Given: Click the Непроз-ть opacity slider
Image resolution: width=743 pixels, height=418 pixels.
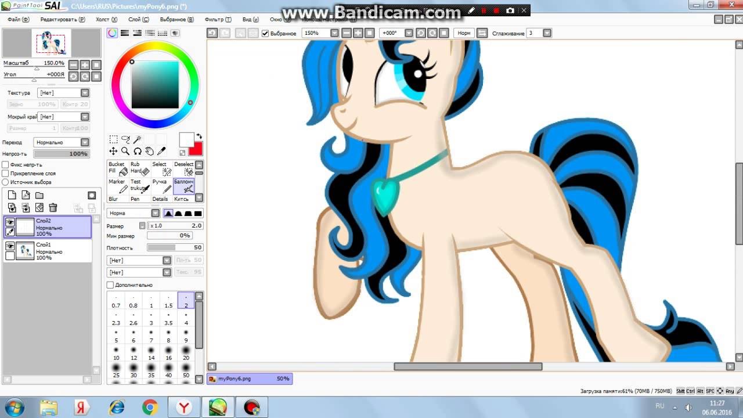Looking at the screenshot, I should (x=61, y=154).
